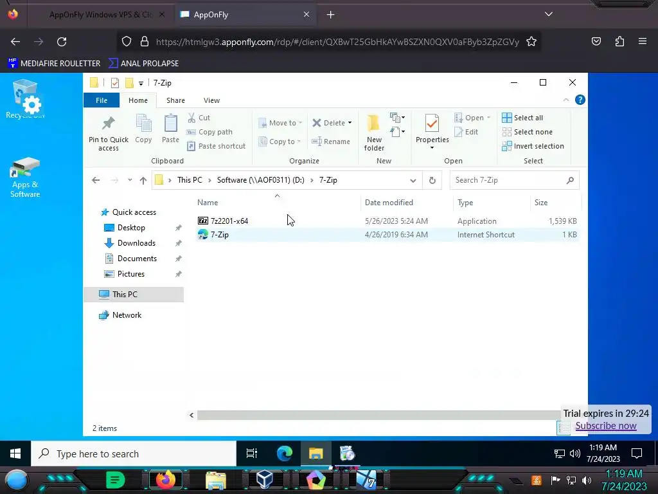Click remote Windows Start button
The width and height of the screenshot is (658, 494).
(15, 453)
